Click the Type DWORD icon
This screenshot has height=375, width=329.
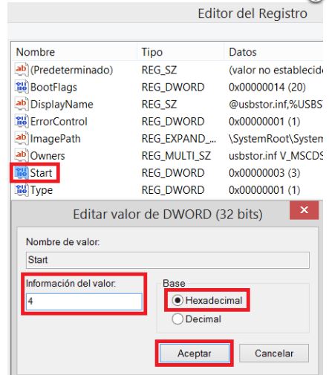pos(22,190)
